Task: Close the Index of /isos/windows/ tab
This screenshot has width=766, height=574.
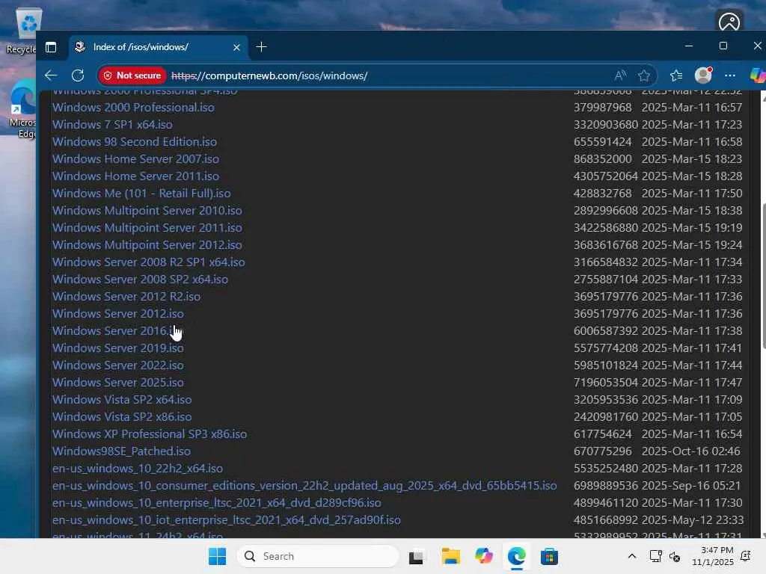Action: (x=236, y=47)
